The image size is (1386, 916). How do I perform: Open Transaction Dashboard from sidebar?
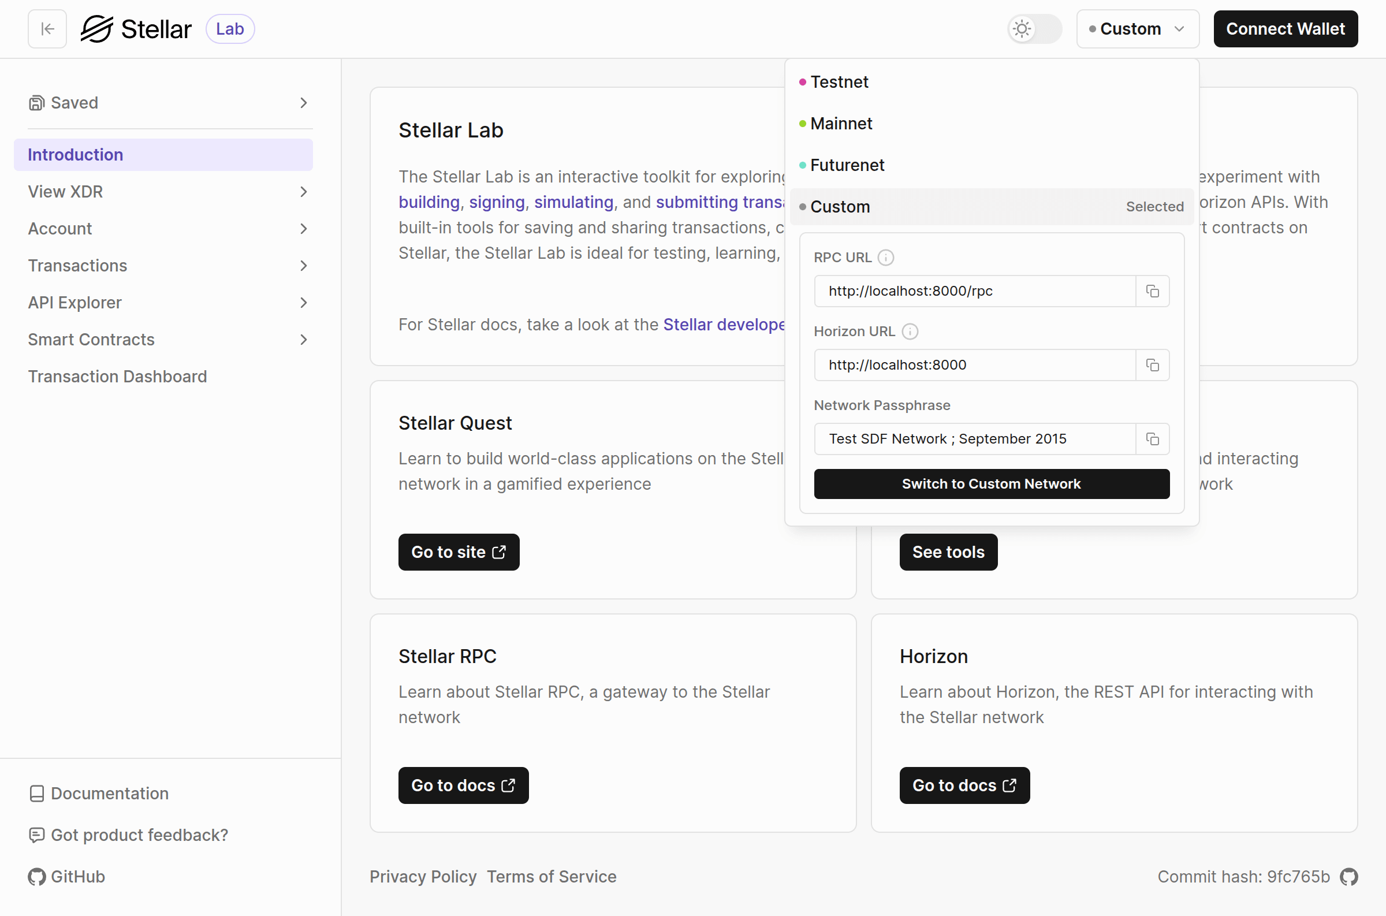117,376
